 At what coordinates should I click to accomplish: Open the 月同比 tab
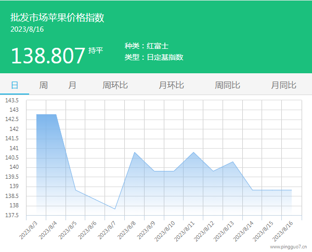pos(283,85)
